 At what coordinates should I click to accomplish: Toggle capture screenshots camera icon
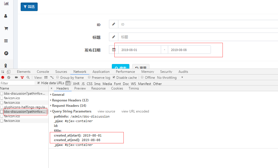[x=16, y=77]
